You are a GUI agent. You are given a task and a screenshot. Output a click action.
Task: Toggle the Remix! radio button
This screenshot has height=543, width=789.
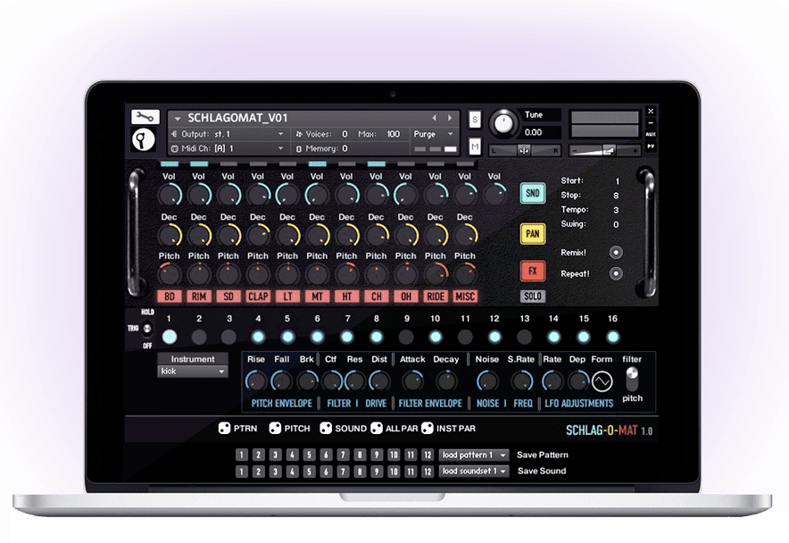click(x=617, y=252)
